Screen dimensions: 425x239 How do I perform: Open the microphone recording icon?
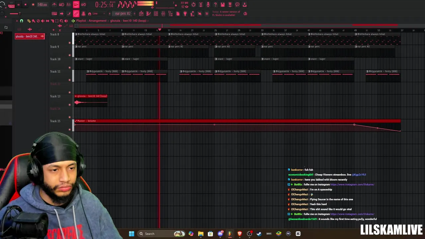pyautogui.click(x=208, y=4)
